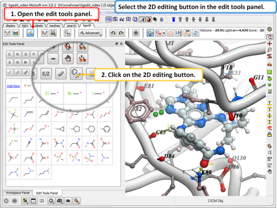Open the edit tools panel toolbar icon
This screenshot has height=208, width=277.
(x=30, y=33)
